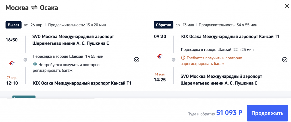Click the outbound layover stop icon
This screenshot has height=122, width=291.
point(25,60)
